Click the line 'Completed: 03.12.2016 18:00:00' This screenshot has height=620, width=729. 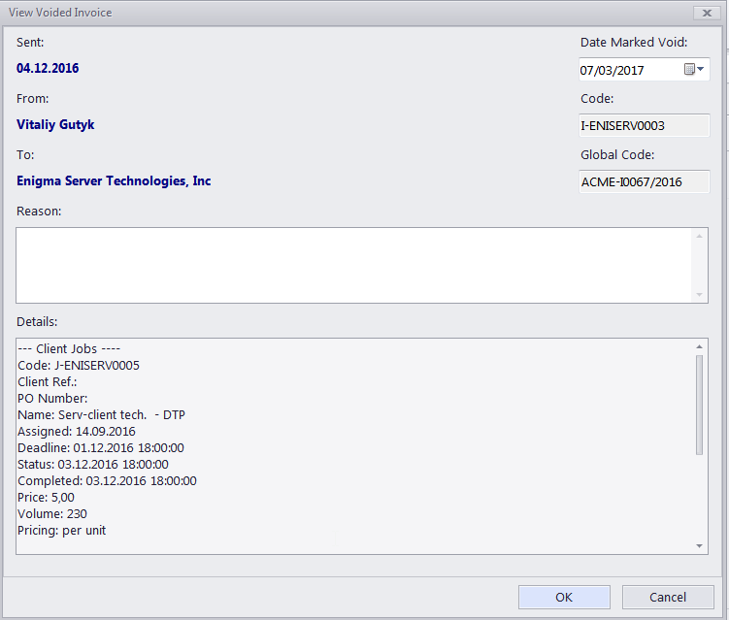pyautogui.click(x=107, y=481)
